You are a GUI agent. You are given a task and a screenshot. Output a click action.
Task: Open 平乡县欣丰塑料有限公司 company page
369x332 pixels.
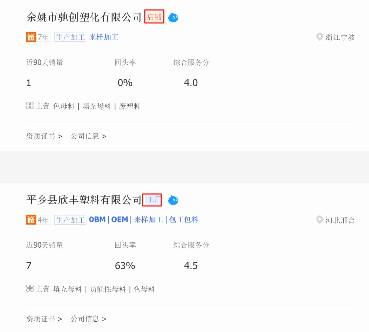click(84, 200)
